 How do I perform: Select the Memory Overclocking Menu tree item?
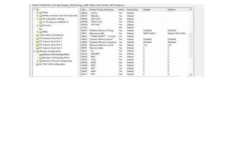click(56, 55)
